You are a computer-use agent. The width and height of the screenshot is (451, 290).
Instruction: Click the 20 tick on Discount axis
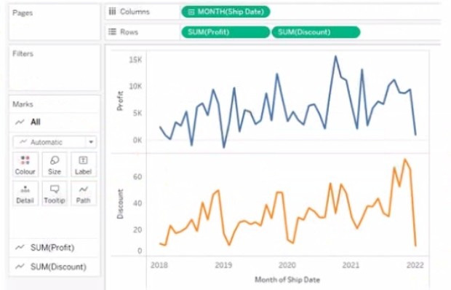[137, 230]
